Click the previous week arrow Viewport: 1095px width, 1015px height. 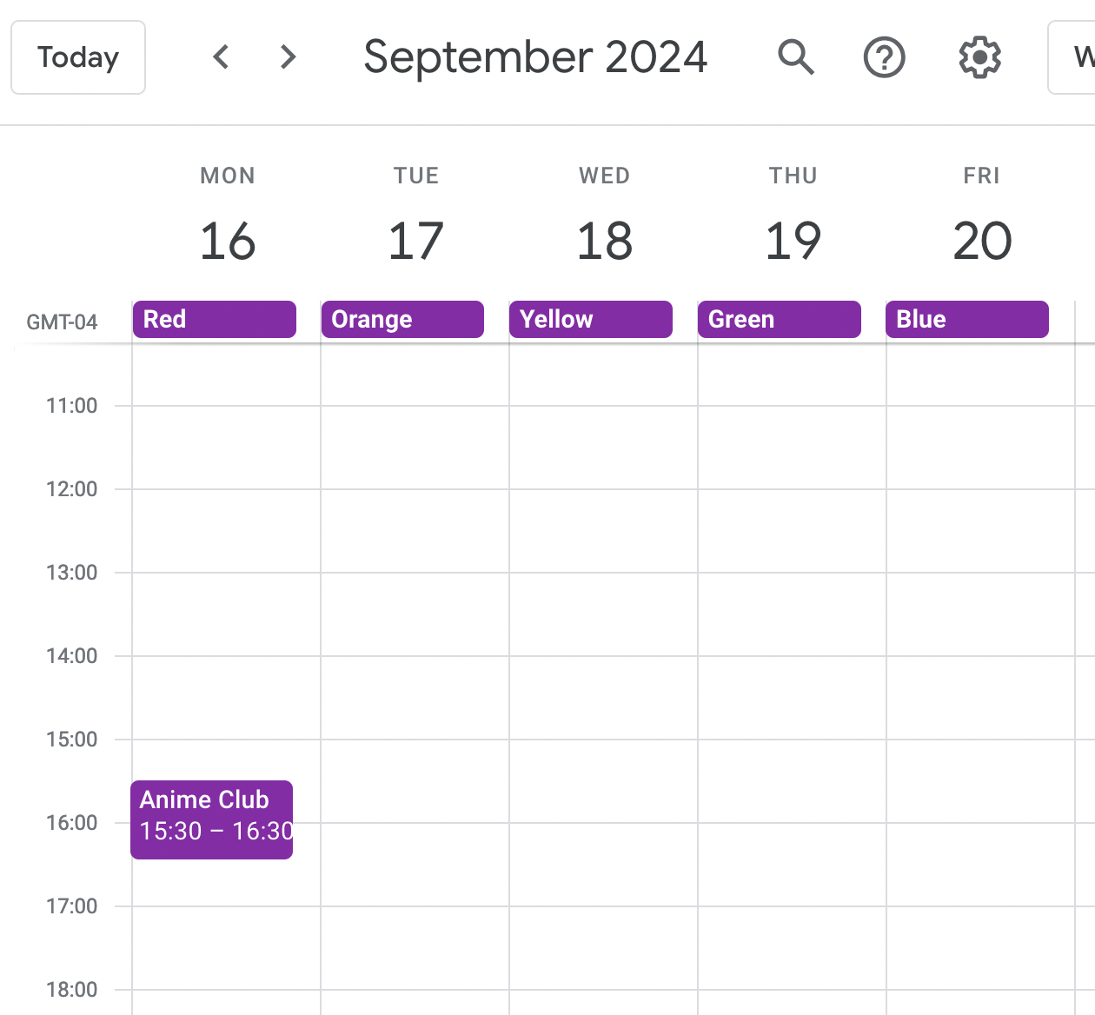pos(222,57)
